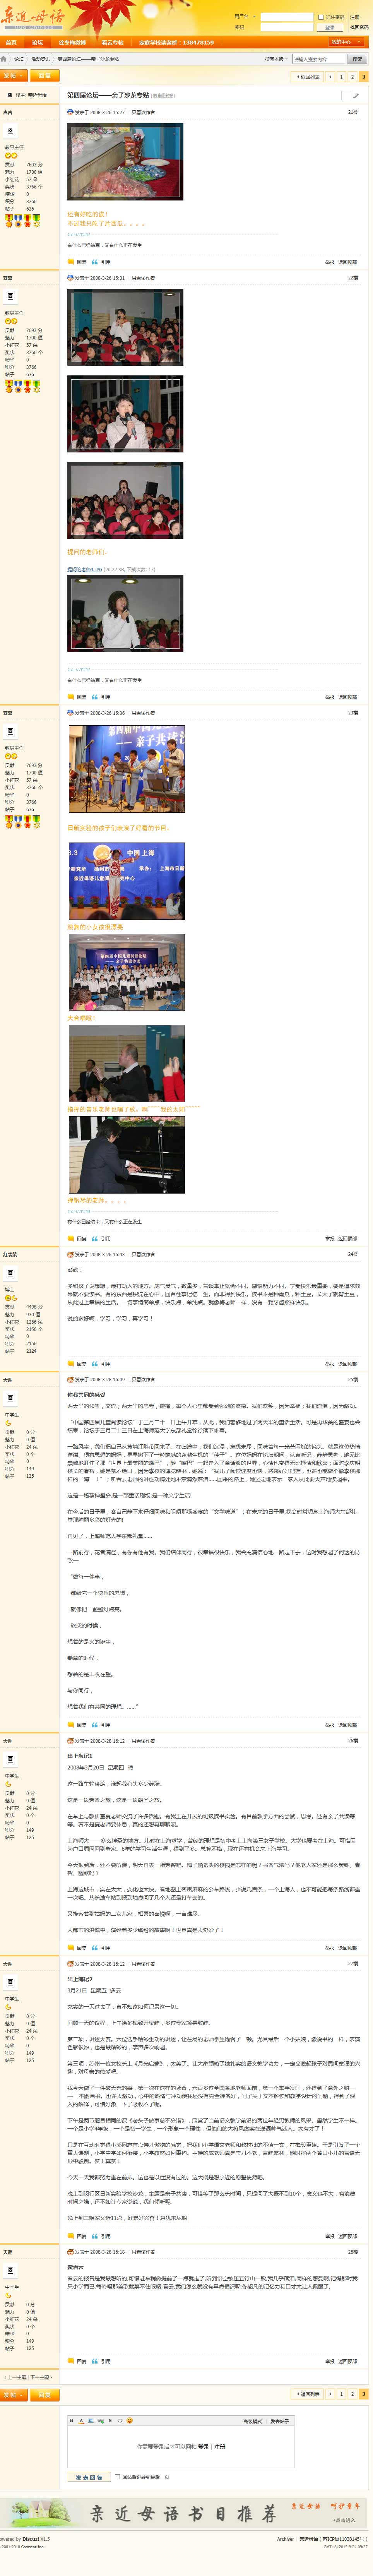
Task: Click 活动资讯 in the breadcrumb
Action: (40, 59)
